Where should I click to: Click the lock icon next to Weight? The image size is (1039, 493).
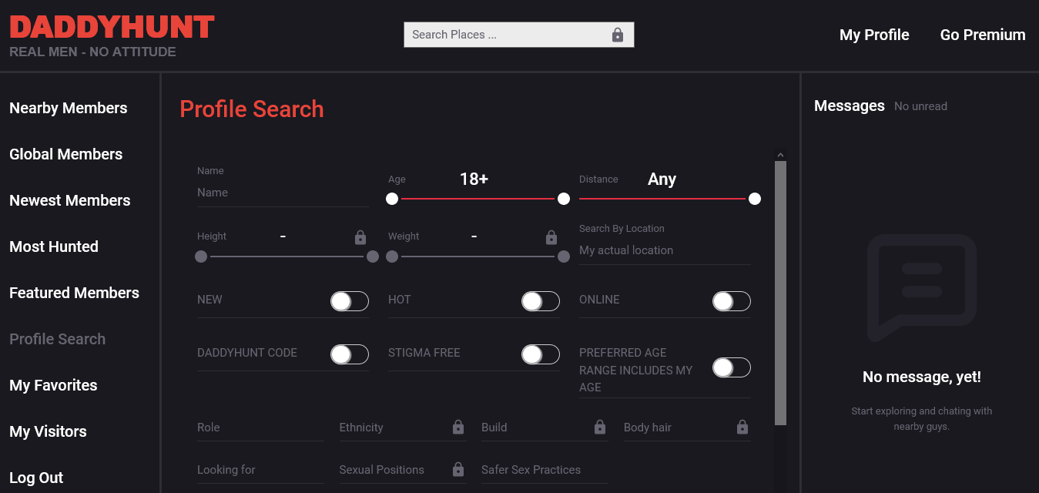click(551, 237)
